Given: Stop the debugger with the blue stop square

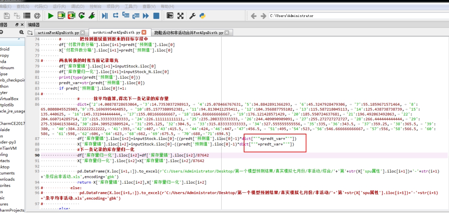Looking at the screenshot, I should click(156, 16).
